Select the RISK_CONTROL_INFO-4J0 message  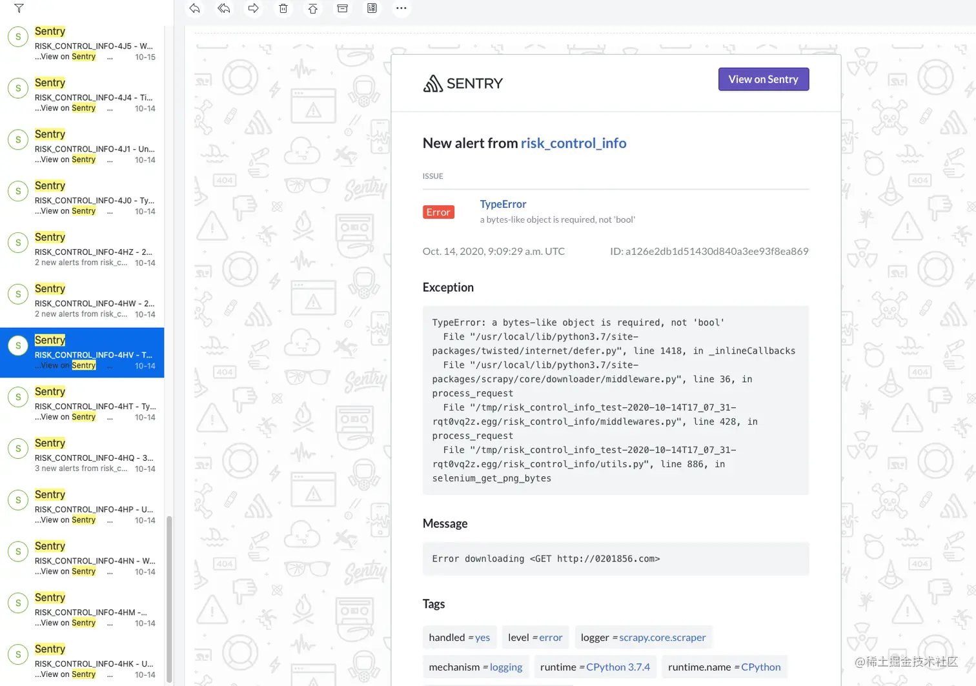coord(82,199)
